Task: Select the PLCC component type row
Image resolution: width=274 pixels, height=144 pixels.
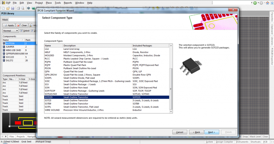Action: click(107, 59)
